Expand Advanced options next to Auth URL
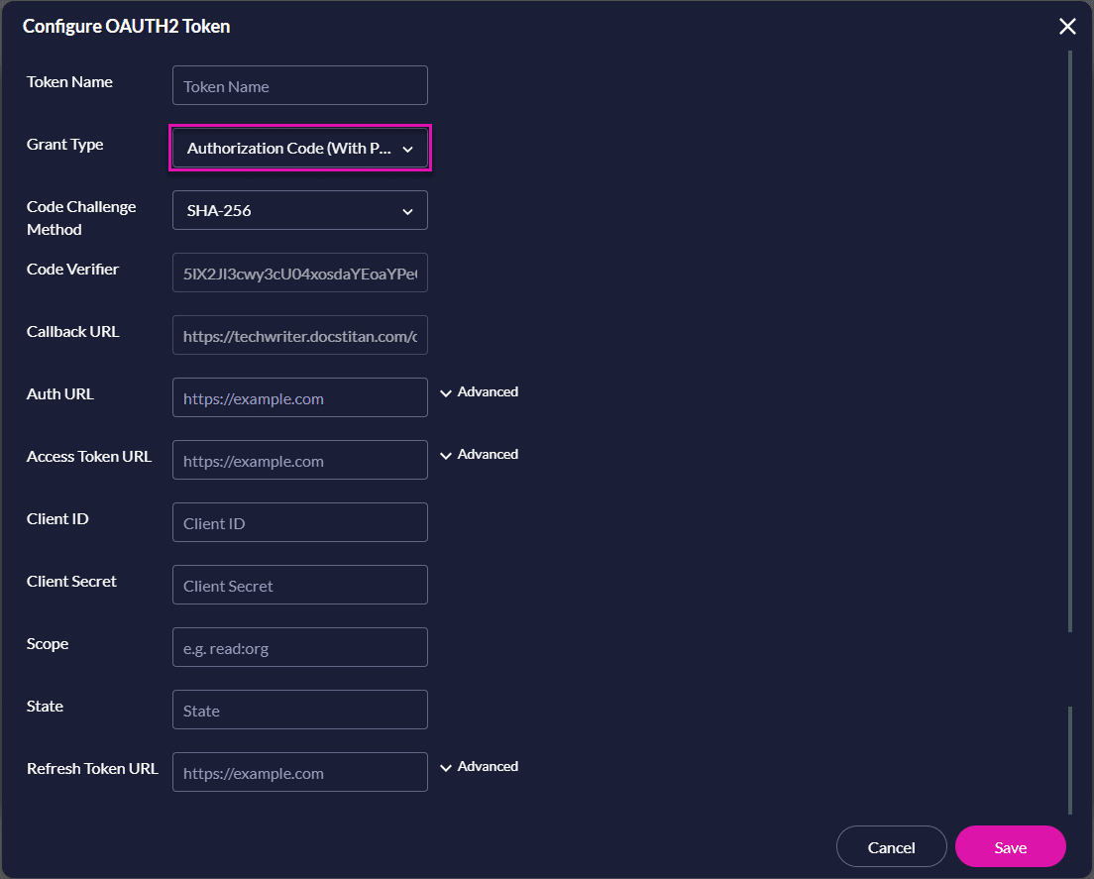The width and height of the screenshot is (1094, 879). point(479,391)
